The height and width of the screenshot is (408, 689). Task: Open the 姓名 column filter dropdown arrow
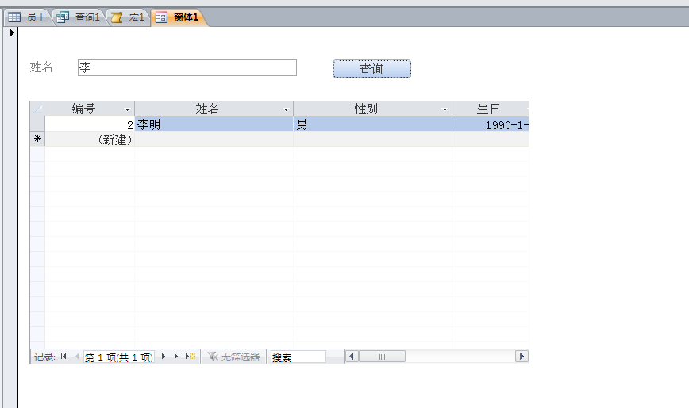(x=286, y=109)
